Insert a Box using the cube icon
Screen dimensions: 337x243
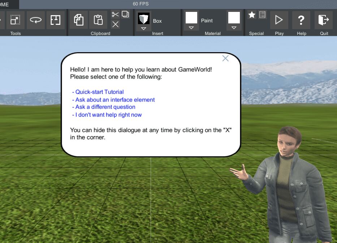click(x=143, y=19)
